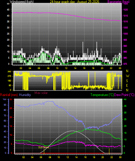This screenshot has height=161, width=135.
Task: Click the '80' humidity axis value
Action: tap(5, 110)
